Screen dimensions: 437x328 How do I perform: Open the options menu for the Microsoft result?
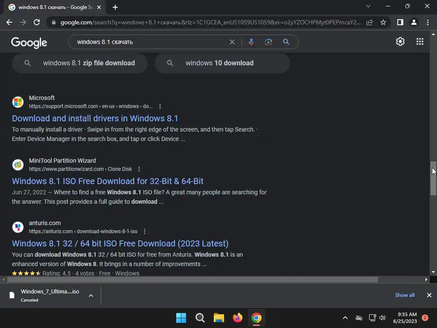pos(160,106)
